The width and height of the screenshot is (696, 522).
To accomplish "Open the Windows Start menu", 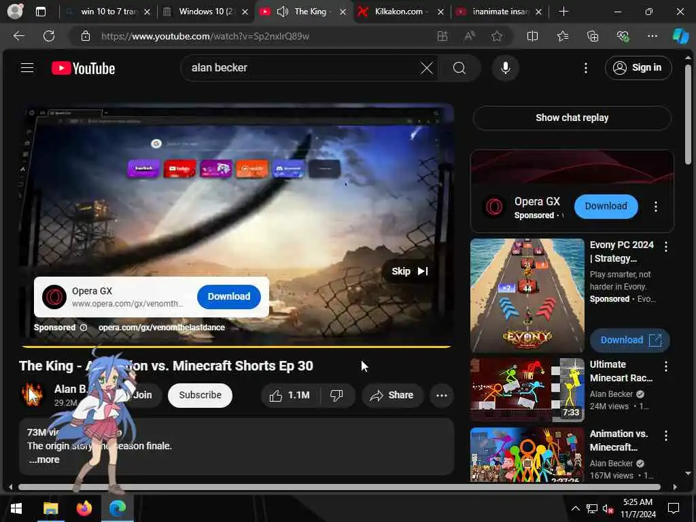I will point(16,508).
